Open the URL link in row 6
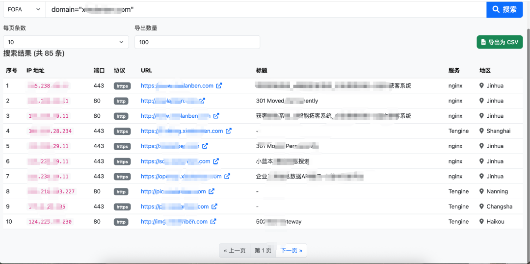Viewport: 530px width, 264px height. [176, 161]
